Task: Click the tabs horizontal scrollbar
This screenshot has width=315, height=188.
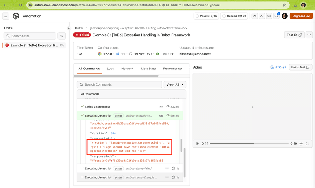Action: (116, 76)
